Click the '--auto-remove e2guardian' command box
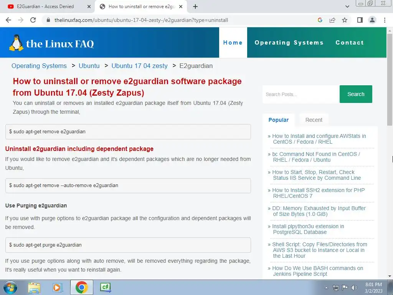393x295 pixels. (128, 186)
